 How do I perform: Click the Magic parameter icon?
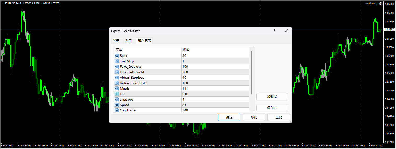(x=117, y=89)
